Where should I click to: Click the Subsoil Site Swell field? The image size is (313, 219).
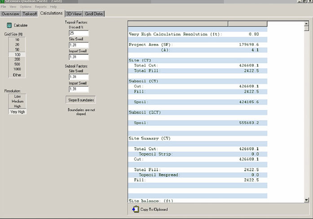tap(79, 77)
